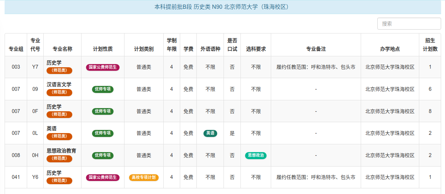Click the green 英语 language badge
Viewport: 445px width, 194px height.
click(x=210, y=133)
